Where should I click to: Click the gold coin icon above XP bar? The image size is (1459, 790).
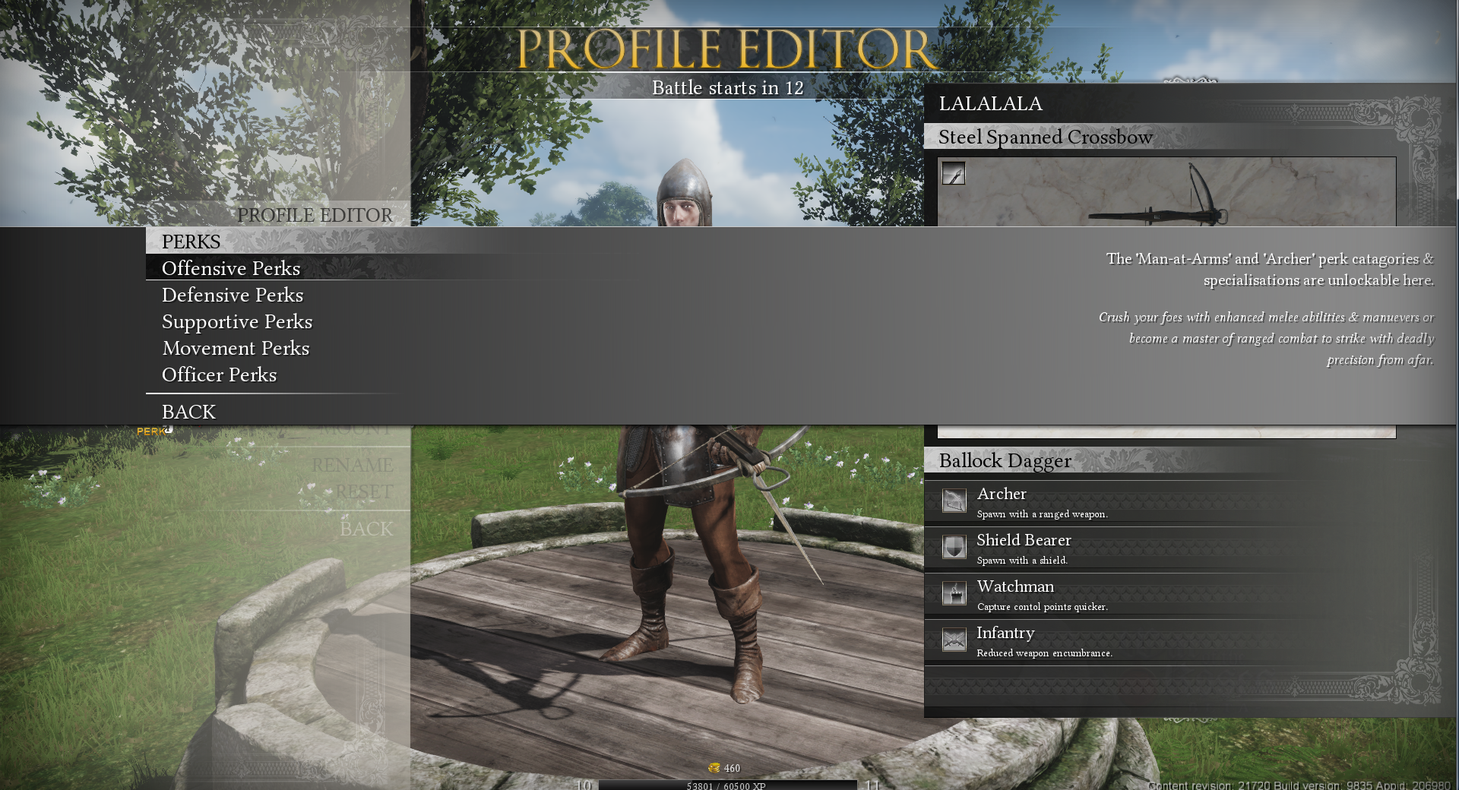click(714, 768)
